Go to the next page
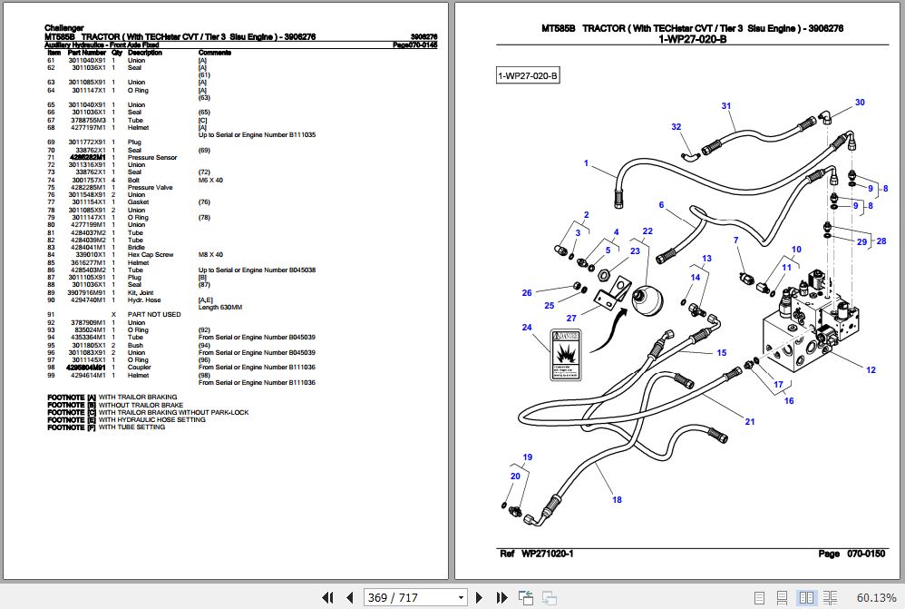Viewport: 905px width, 609px height. click(x=480, y=597)
